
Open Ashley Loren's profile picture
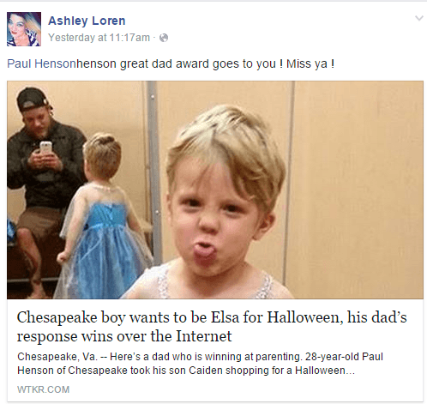(24, 29)
